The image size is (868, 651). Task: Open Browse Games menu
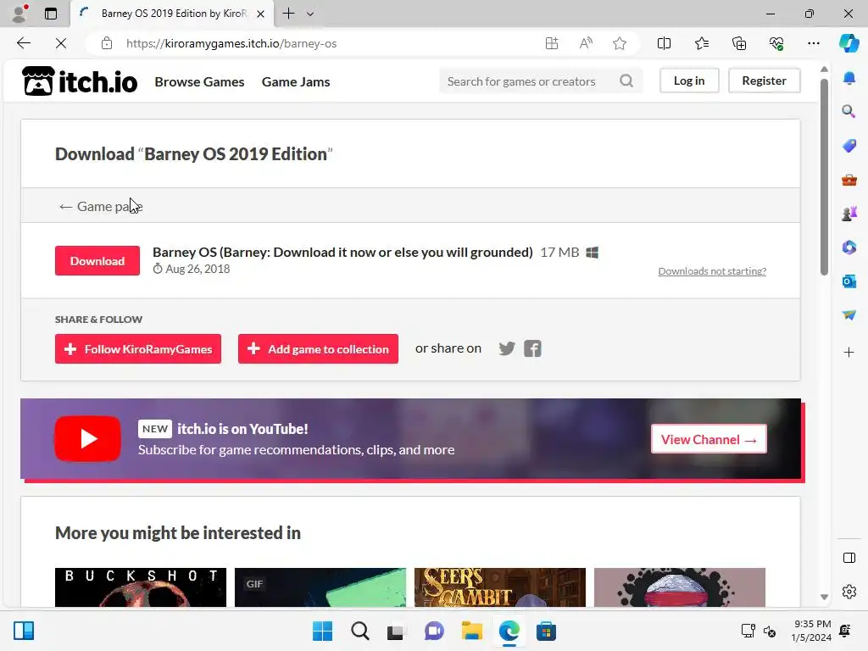(x=199, y=81)
